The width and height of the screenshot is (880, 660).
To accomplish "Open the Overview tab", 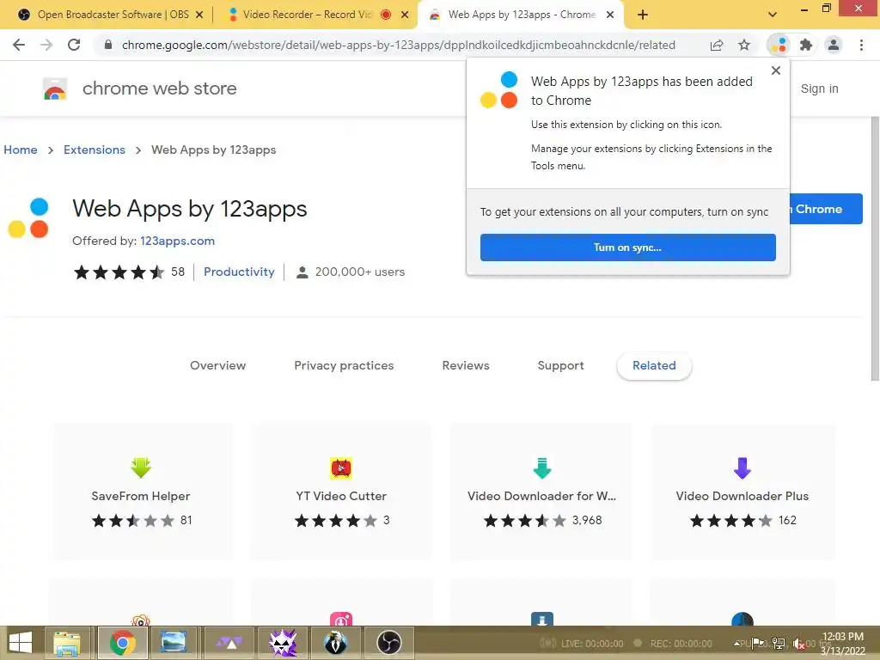I will tap(217, 365).
